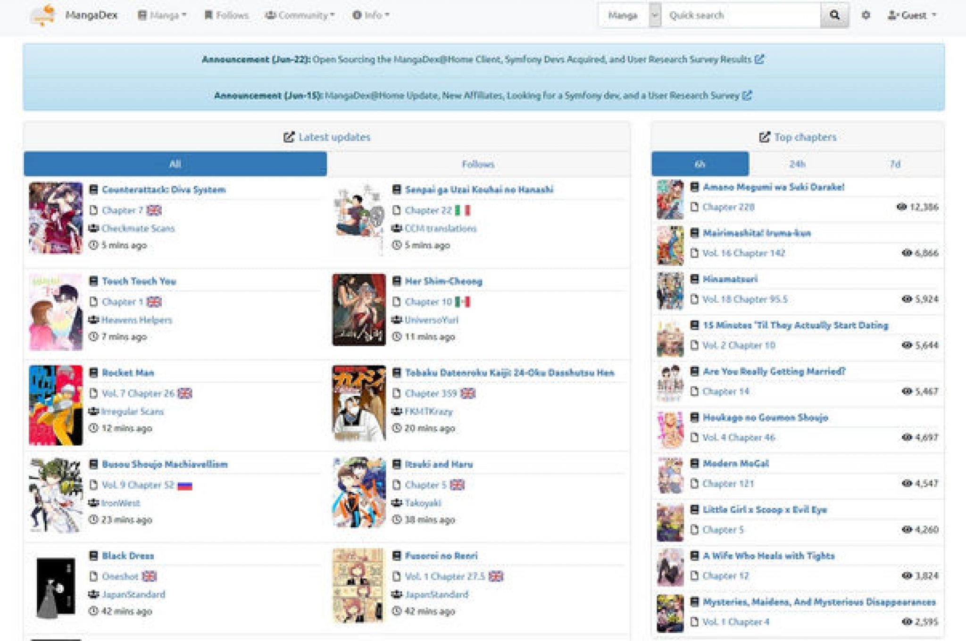Open Modern MoGal Chapter 121 link
This screenshot has height=641, width=966.
728,483
